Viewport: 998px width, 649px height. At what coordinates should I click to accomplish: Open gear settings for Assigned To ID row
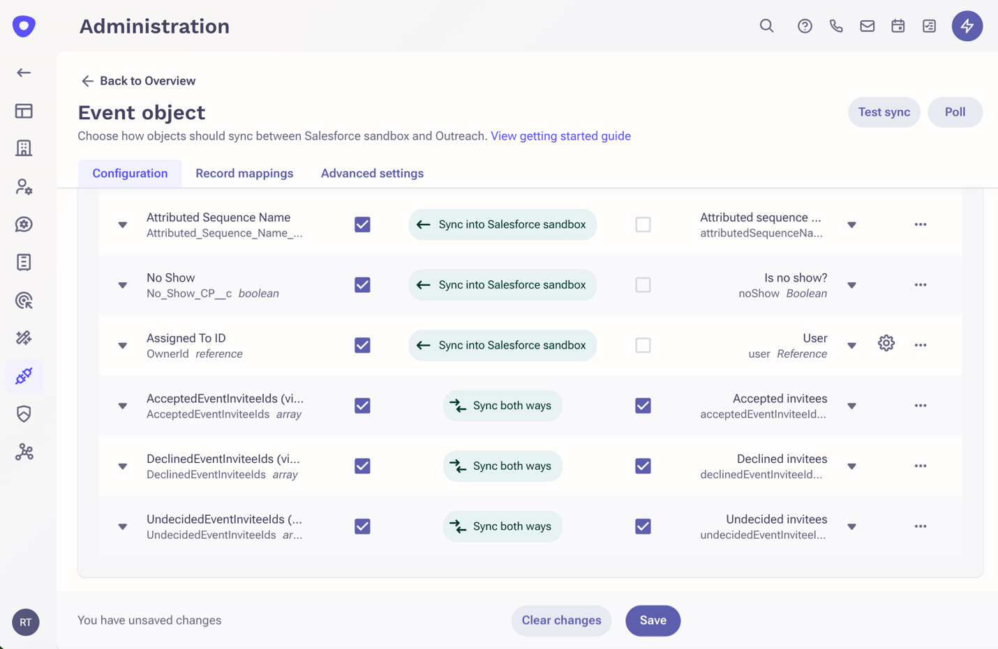[x=886, y=343]
